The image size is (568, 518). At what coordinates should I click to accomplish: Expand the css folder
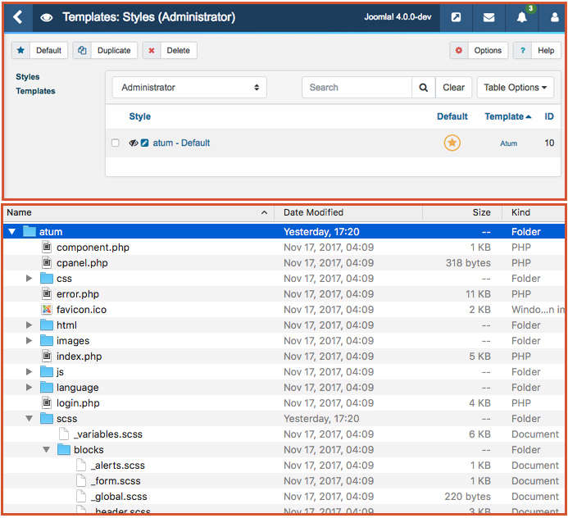coord(30,279)
